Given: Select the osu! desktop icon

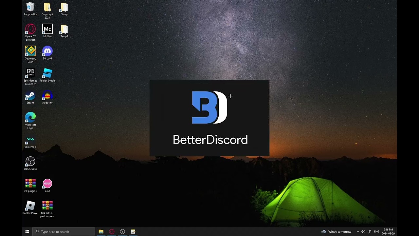Looking at the screenshot, I should (47, 186).
